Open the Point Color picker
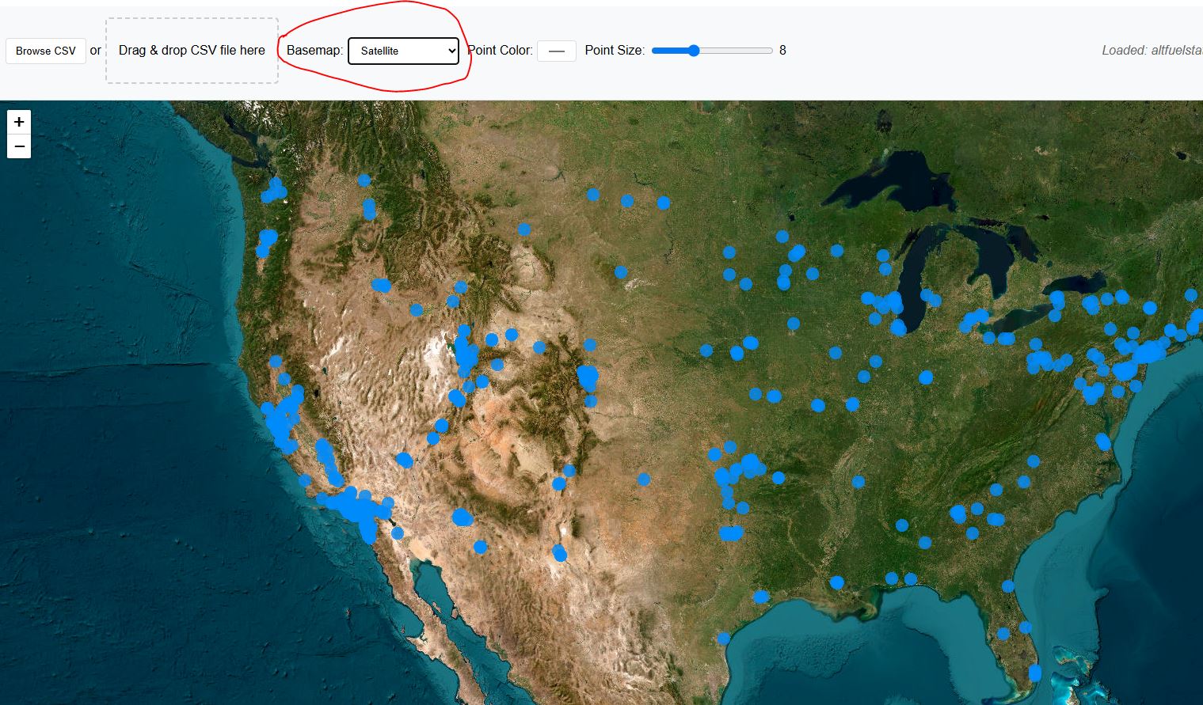The height and width of the screenshot is (705, 1203). tap(557, 50)
